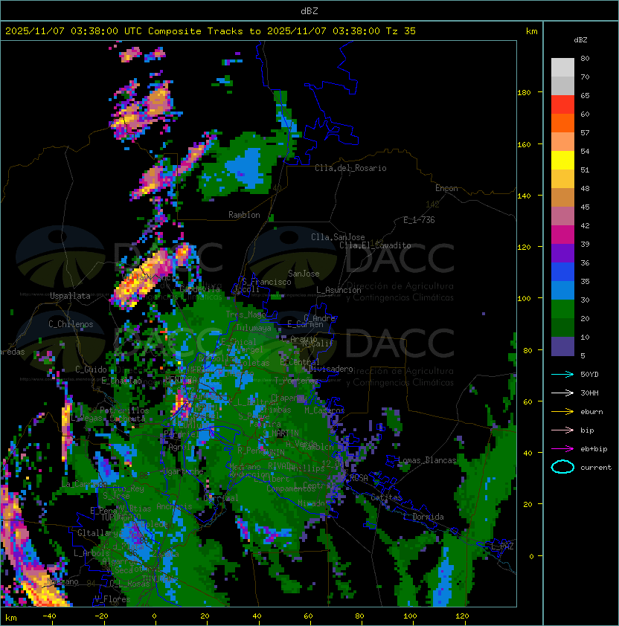This screenshot has width=619, height=626.
Task: Click the M_Caseros map label
Action: point(324,410)
